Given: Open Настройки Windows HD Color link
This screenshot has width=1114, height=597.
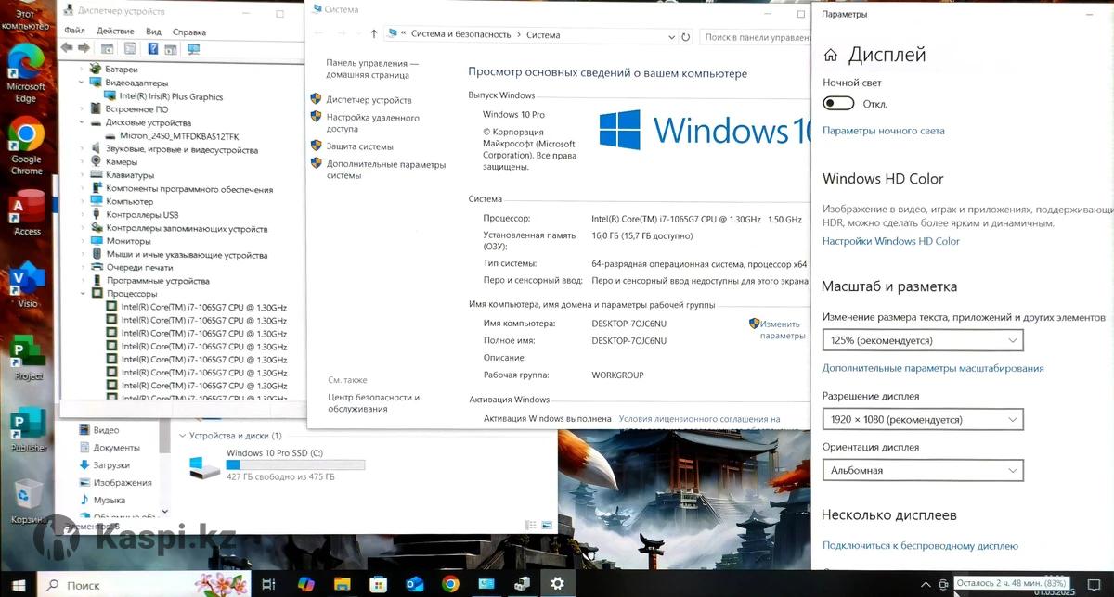Looking at the screenshot, I should (891, 241).
